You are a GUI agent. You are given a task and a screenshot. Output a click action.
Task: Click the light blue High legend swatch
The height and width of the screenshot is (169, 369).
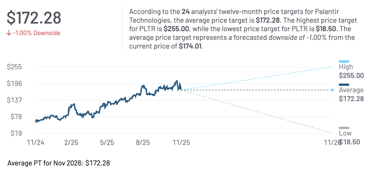(344, 62)
